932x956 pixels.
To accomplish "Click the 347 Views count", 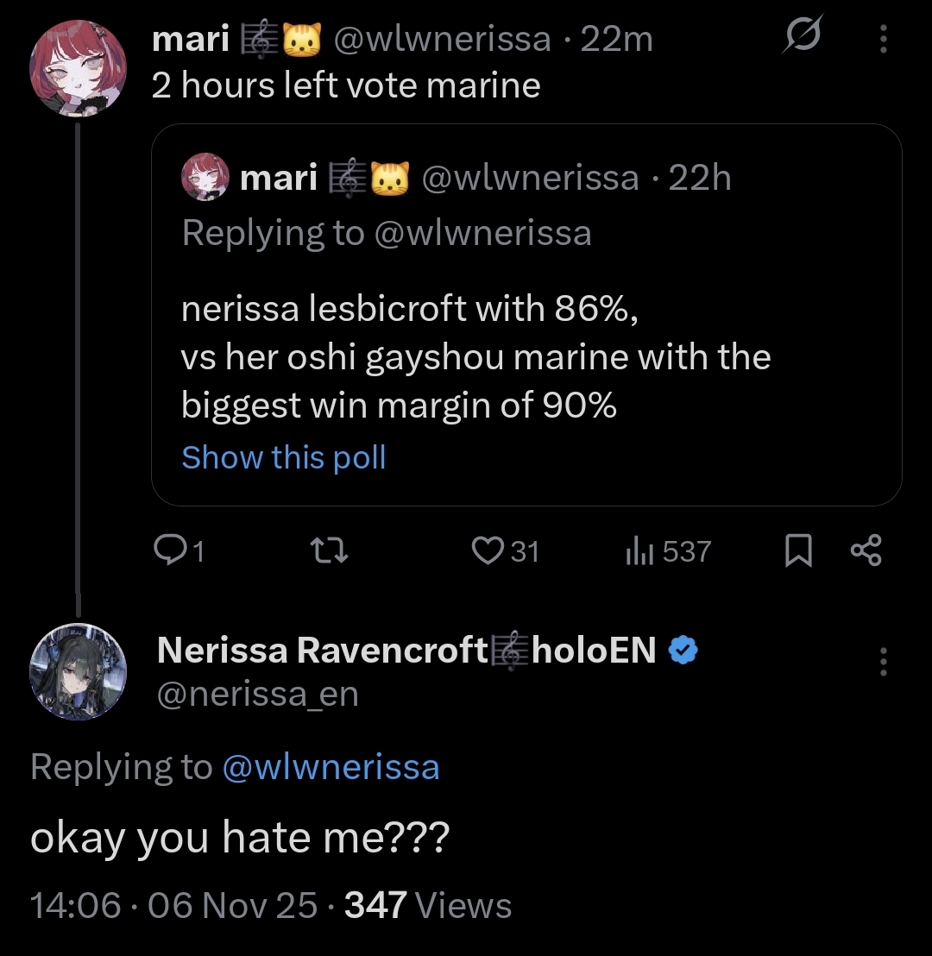I will 427,905.
